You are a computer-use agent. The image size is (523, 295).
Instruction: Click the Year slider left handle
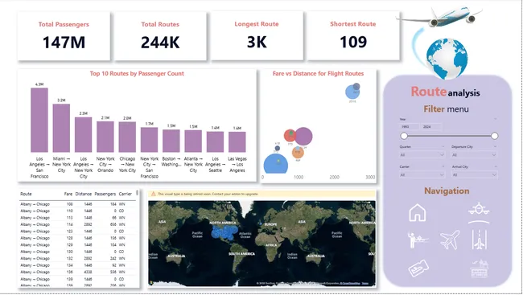[x=404, y=136]
